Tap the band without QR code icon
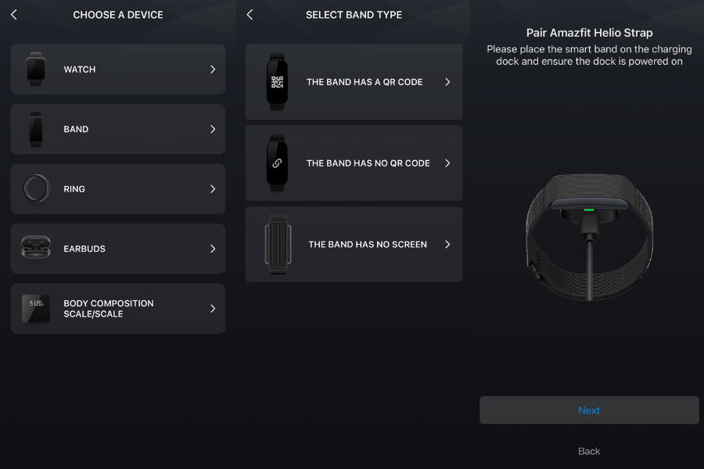704x469 pixels. (x=277, y=163)
